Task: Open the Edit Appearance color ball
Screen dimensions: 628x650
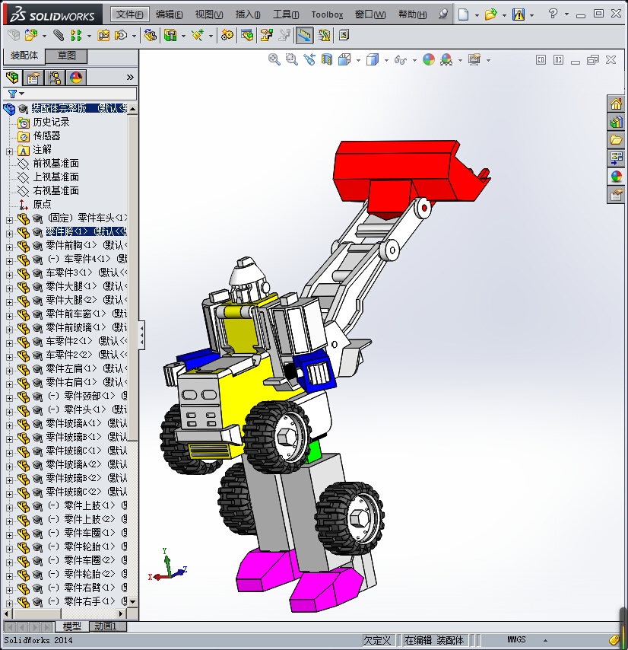Action: pos(429,59)
